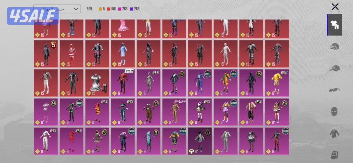Pick the outfit with the S28 badge

pyautogui.click(x=124, y=83)
